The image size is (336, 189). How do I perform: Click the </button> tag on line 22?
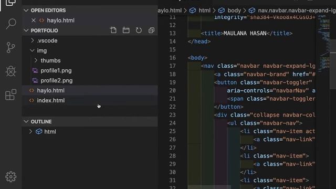(x=228, y=107)
